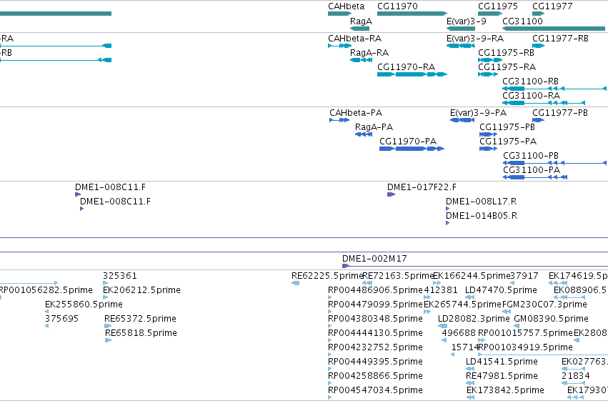Select EST EK255860.5prime
The width and height of the screenshot is (608, 401).
(x=47, y=312)
